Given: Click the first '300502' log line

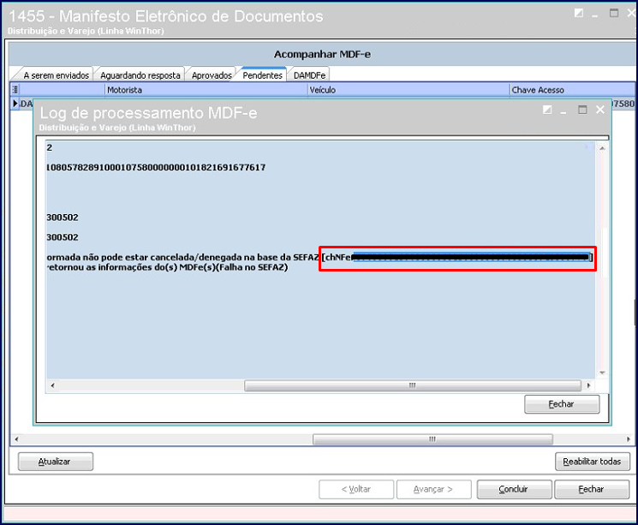Looking at the screenshot, I should coord(63,218).
